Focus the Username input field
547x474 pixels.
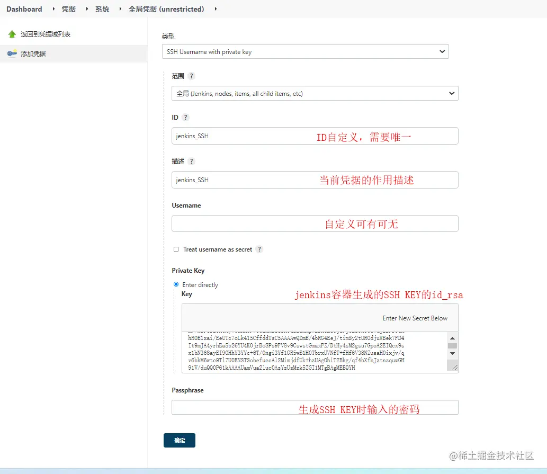tap(315, 223)
